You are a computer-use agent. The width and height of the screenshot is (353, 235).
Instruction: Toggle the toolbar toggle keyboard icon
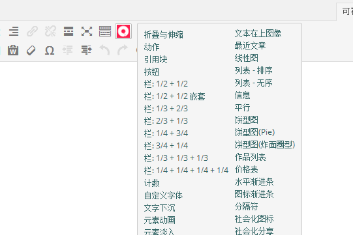pyautogui.click(x=105, y=31)
